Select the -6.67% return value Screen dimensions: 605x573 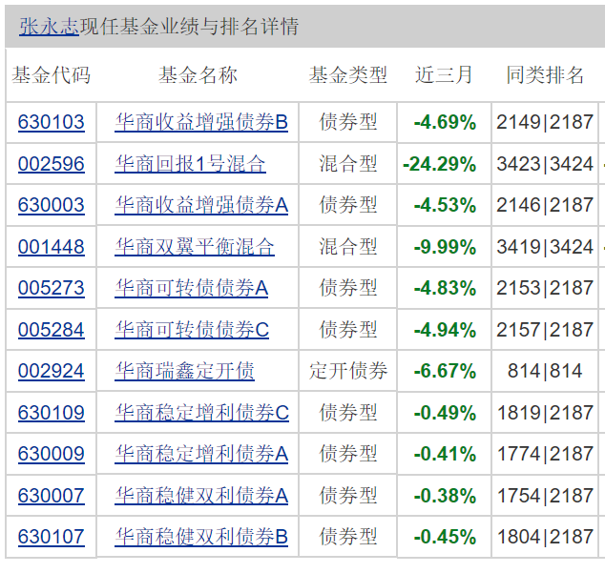coord(445,371)
